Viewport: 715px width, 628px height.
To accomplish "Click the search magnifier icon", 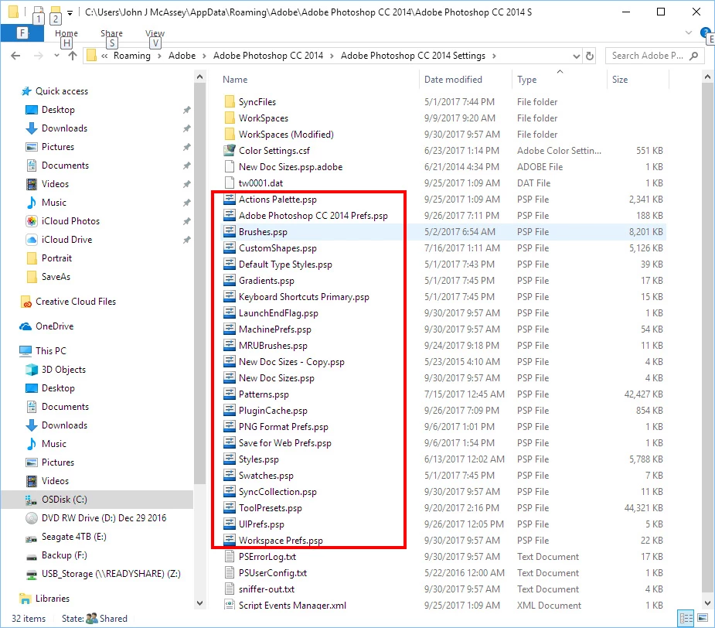I will (693, 56).
